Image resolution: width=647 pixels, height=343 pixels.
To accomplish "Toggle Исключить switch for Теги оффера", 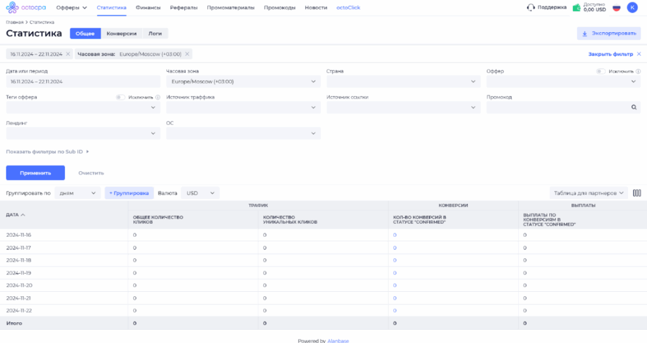I will click(x=121, y=97).
